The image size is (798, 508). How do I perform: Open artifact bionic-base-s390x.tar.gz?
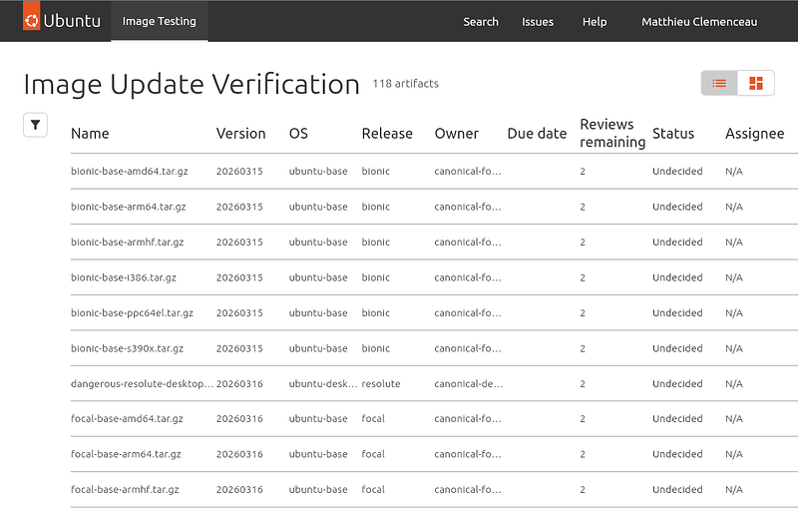(x=127, y=348)
